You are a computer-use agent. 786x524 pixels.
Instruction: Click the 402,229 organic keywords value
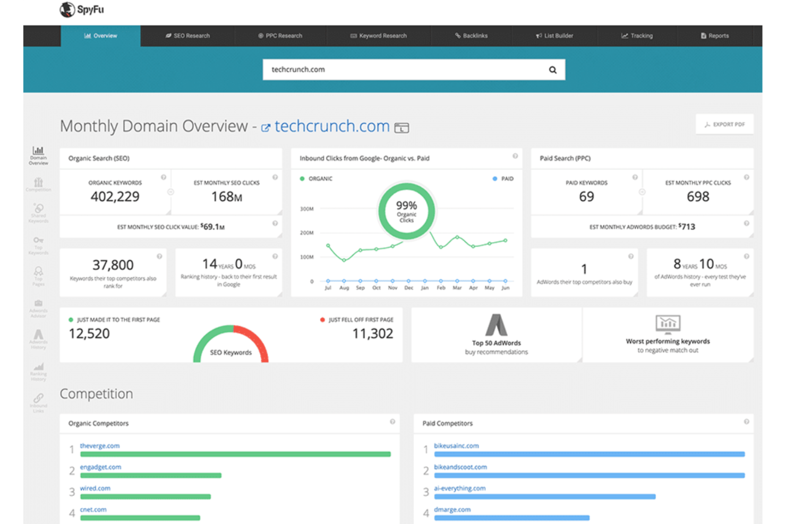click(115, 197)
